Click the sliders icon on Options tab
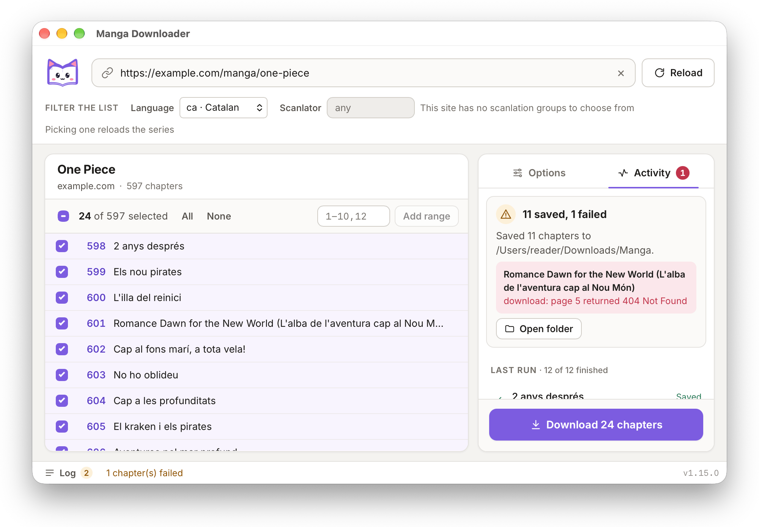This screenshot has height=527, width=759. click(518, 173)
